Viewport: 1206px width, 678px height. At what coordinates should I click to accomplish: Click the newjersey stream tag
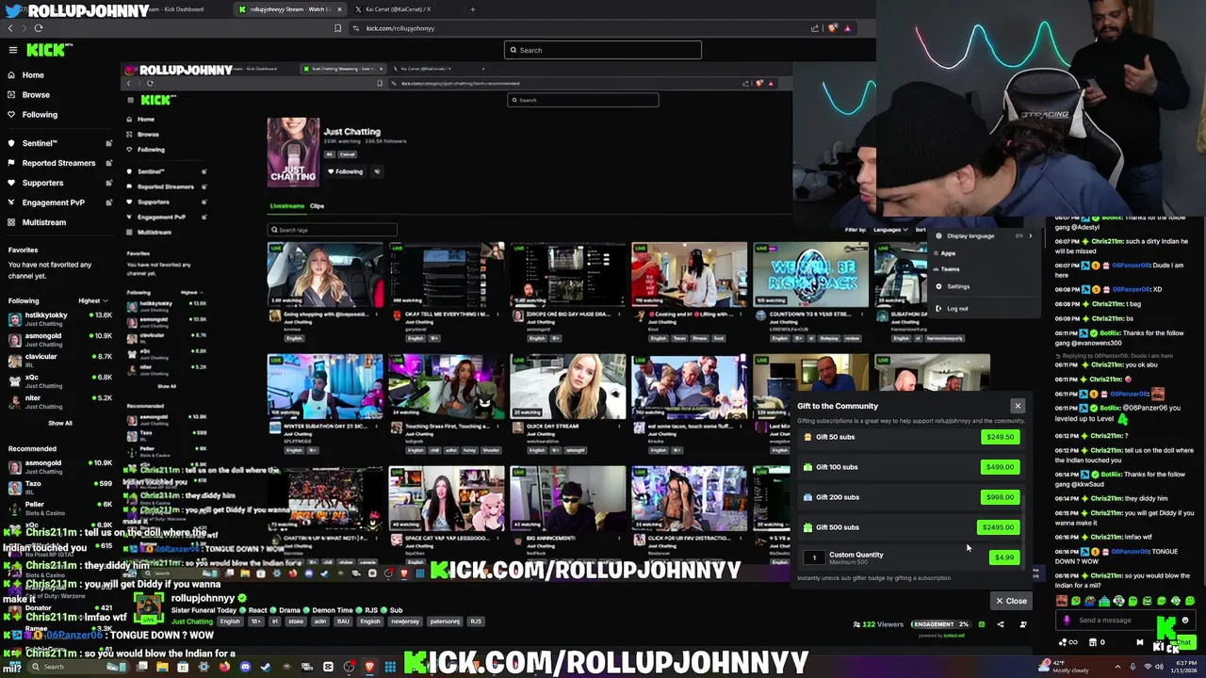[x=405, y=621]
